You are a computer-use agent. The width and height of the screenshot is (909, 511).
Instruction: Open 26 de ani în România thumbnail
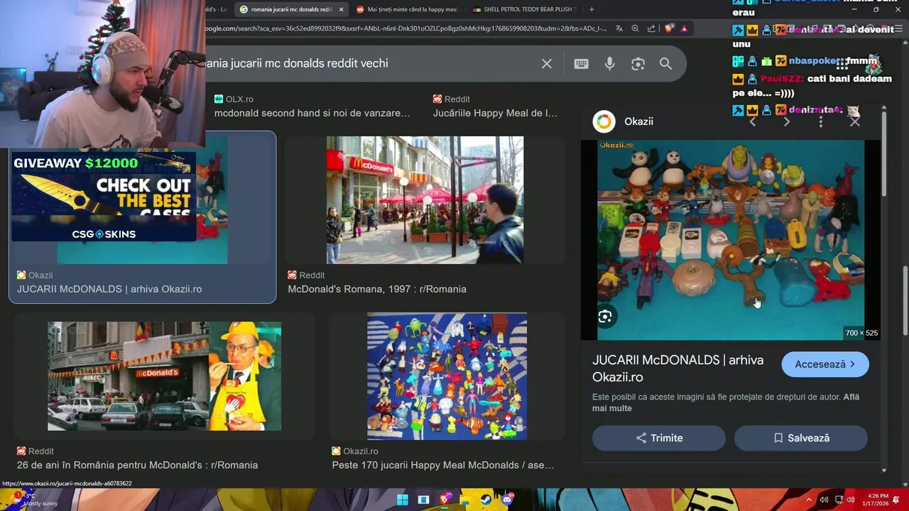164,376
